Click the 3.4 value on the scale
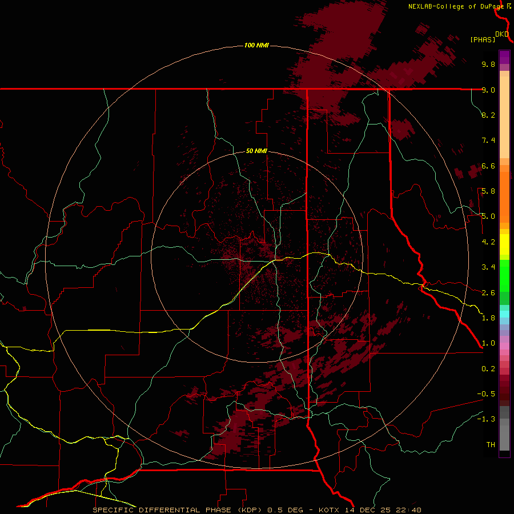Screen dimensions: 514x514 point(488,267)
